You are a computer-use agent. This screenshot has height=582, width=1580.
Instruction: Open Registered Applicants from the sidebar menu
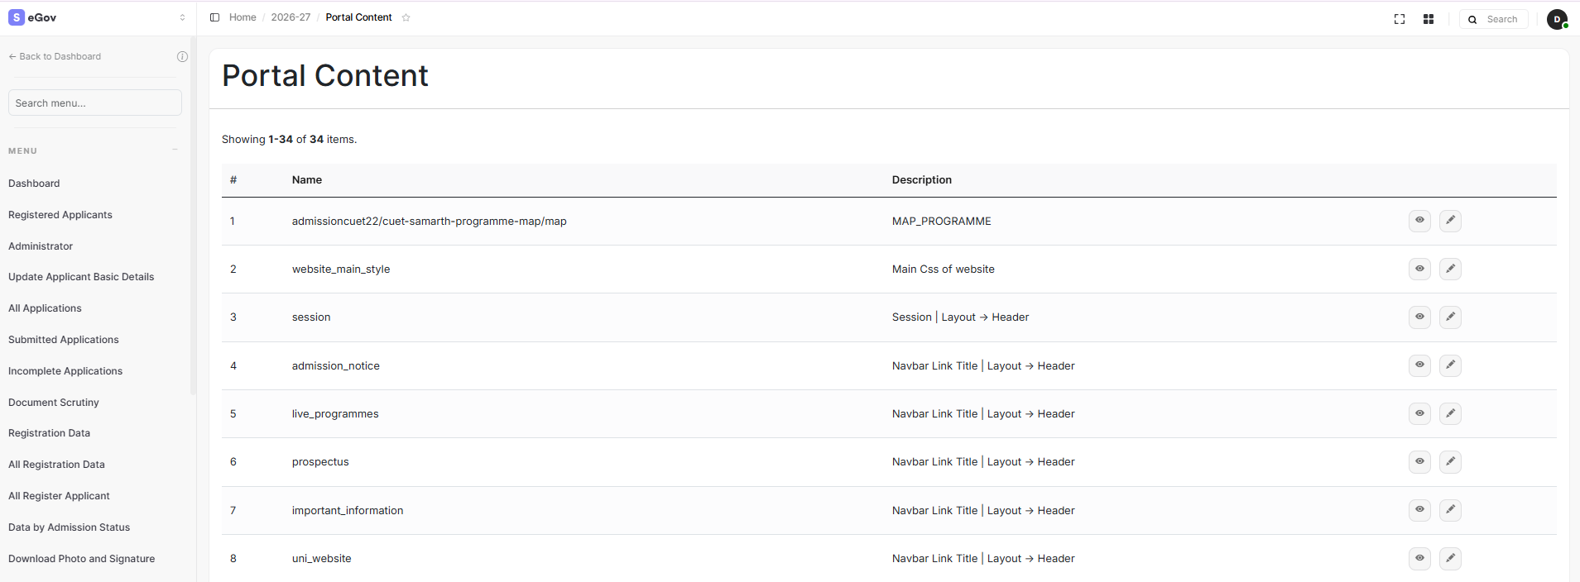click(x=60, y=215)
